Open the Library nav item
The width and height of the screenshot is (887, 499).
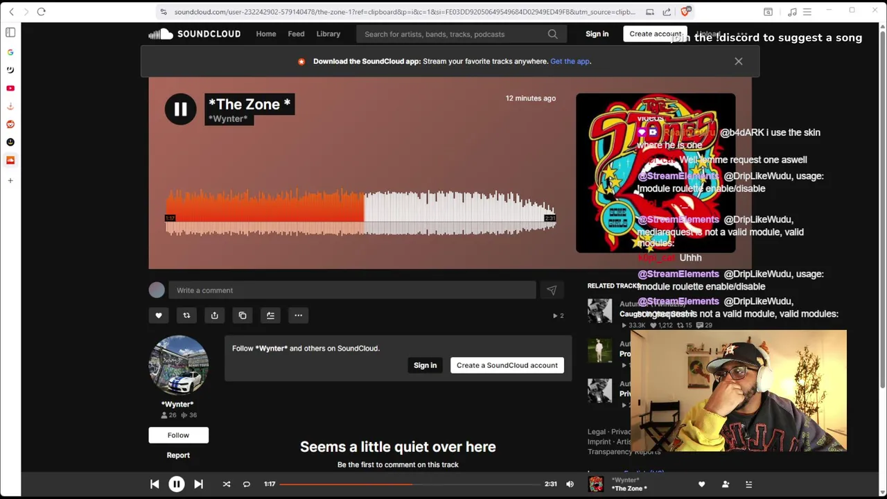tap(328, 34)
